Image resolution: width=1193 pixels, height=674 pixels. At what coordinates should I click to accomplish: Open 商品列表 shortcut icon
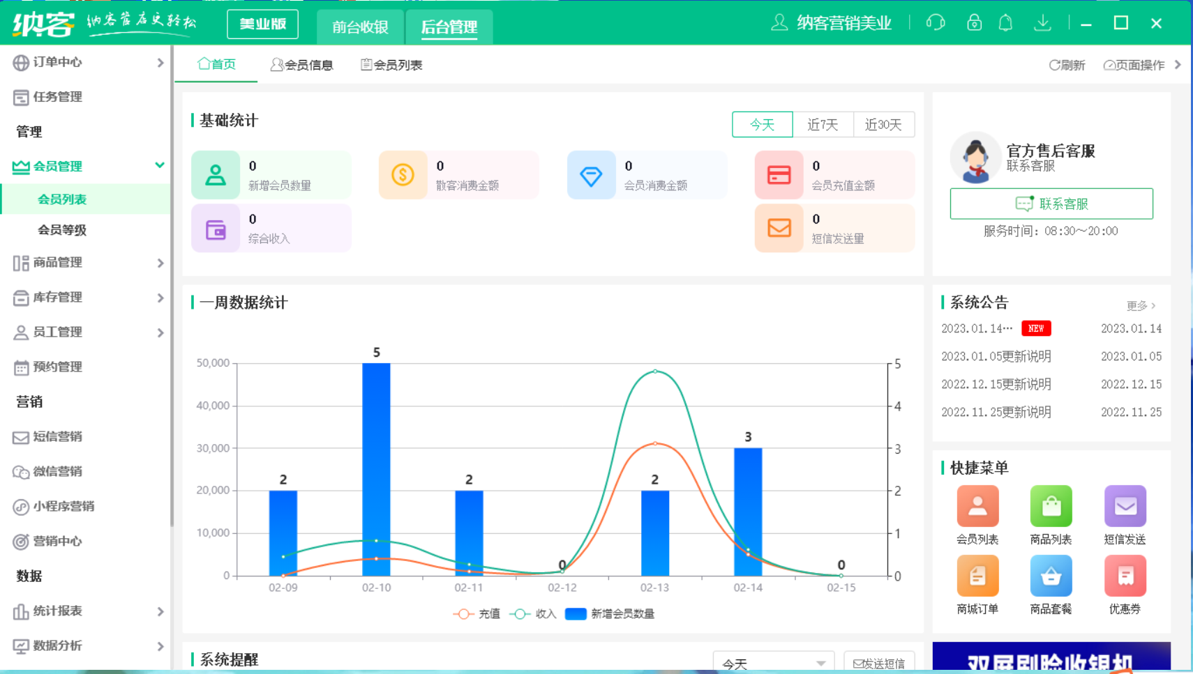pos(1051,506)
